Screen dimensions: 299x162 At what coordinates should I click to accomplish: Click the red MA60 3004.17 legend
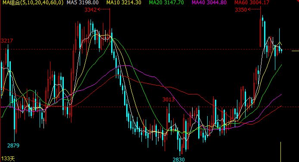click(252, 3)
